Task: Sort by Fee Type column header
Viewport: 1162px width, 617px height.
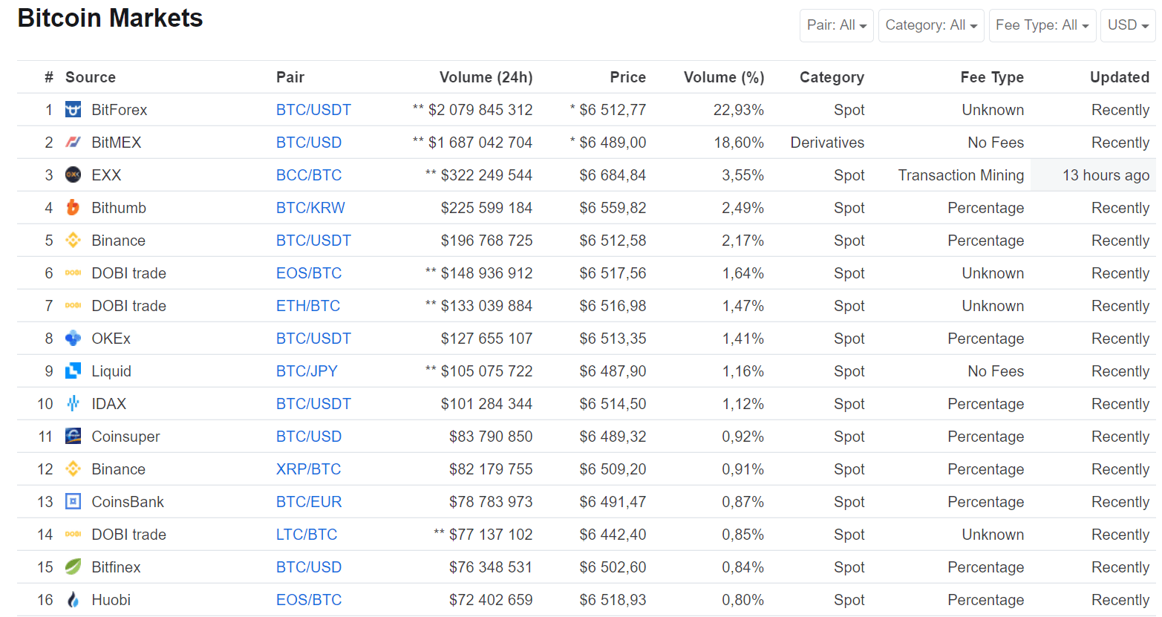Action: pos(992,77)
